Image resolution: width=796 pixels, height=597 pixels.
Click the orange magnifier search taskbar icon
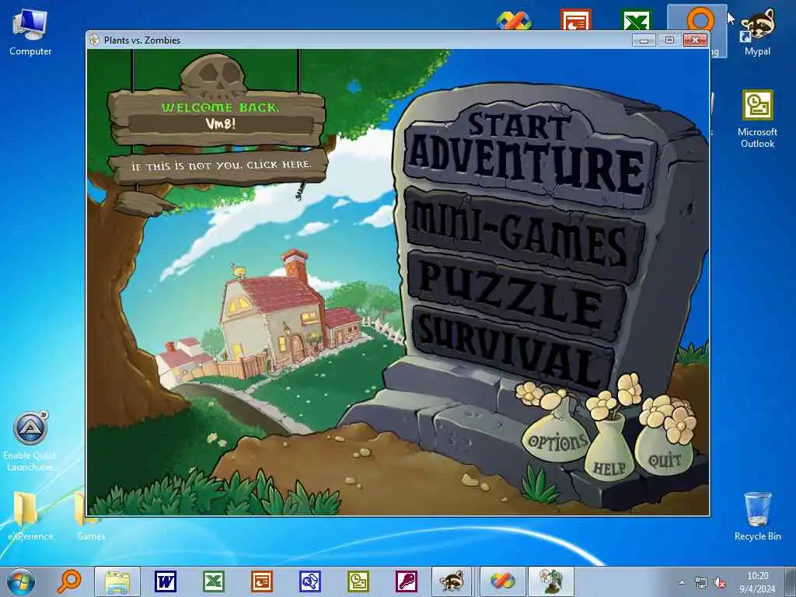(69, 581)
